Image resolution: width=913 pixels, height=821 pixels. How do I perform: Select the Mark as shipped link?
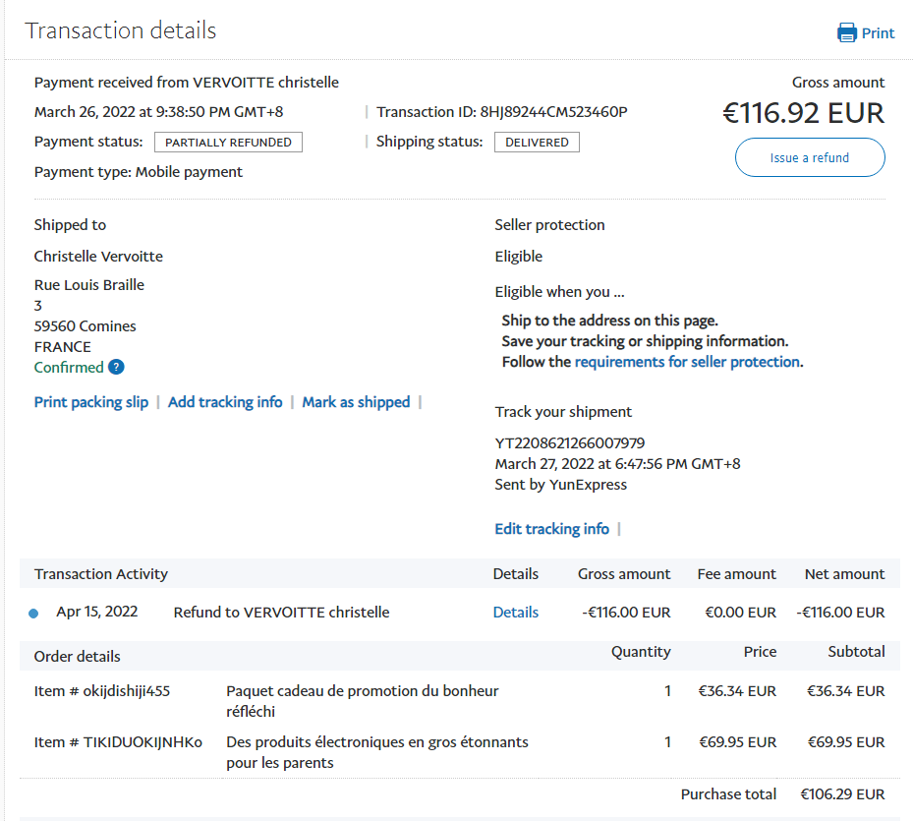(x=356, y=402)
